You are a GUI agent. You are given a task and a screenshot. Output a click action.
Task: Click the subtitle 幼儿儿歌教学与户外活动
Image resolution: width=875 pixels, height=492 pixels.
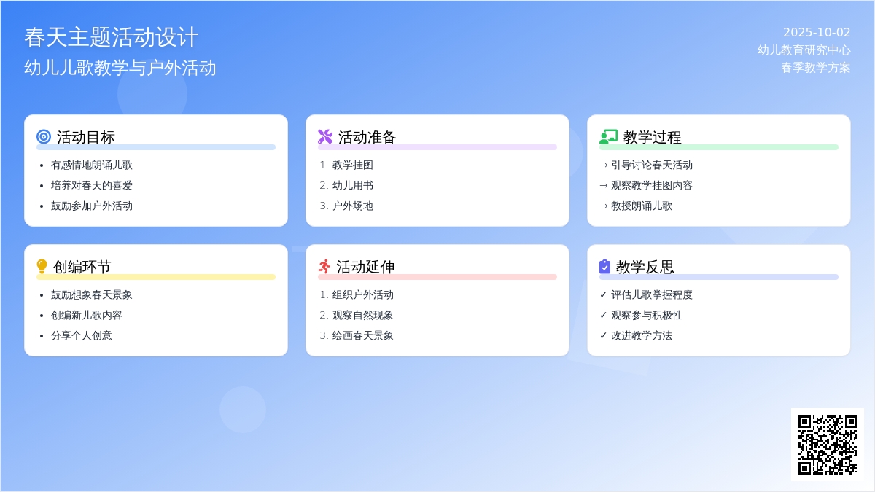coord(120,68)
